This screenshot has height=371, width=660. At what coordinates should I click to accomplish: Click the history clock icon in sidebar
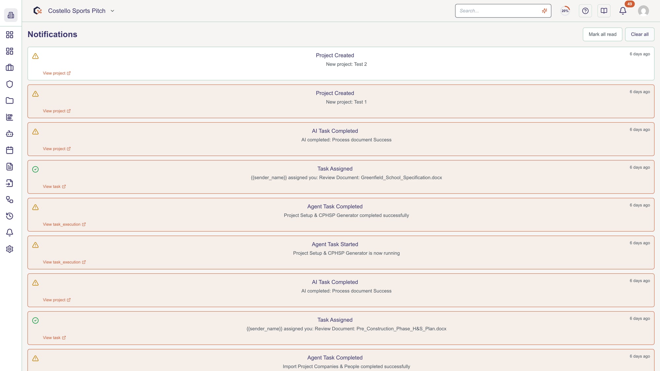pyautogui.click(x=10, y=216)
